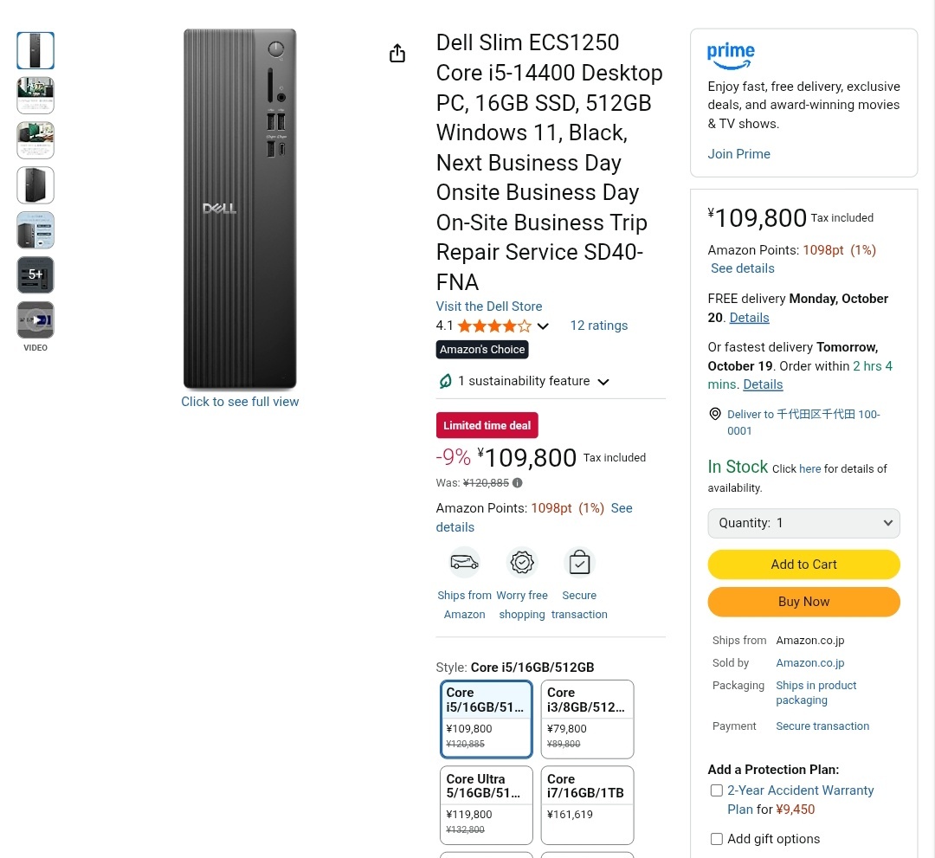Open the Quantity dropdown

tap(803, 523)
